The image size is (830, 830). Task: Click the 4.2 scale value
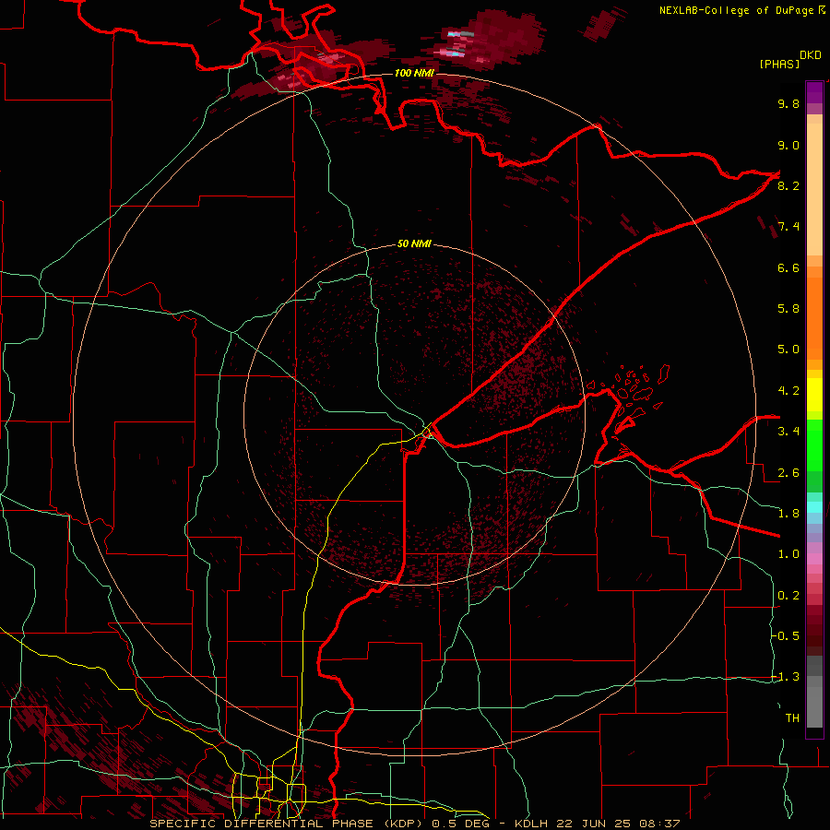[788, 391]
